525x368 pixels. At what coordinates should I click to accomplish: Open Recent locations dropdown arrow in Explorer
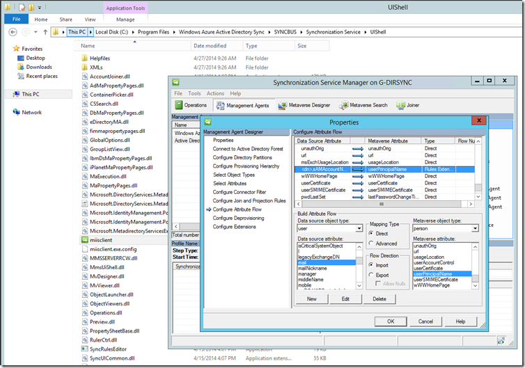36,32
